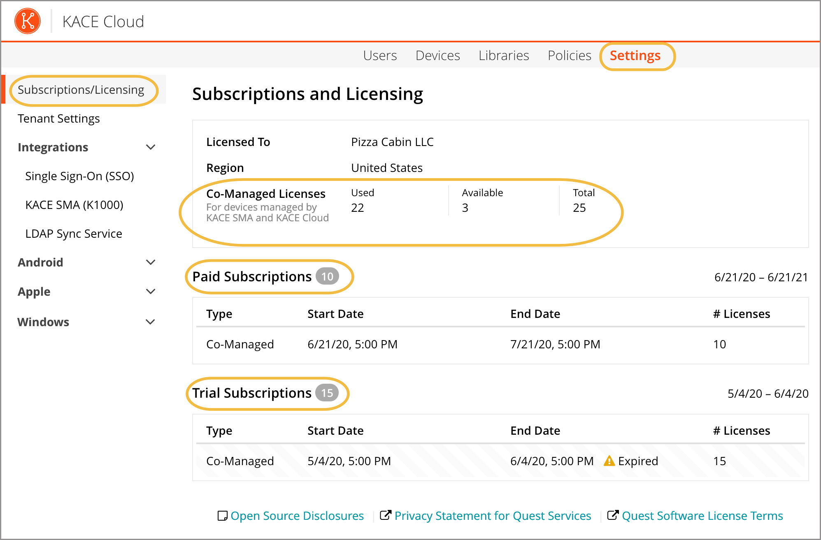Click Paid Subscriptions count badge 10
This screenshot has height=540, width=821.
pyautogui.click(x=327, y=276)
